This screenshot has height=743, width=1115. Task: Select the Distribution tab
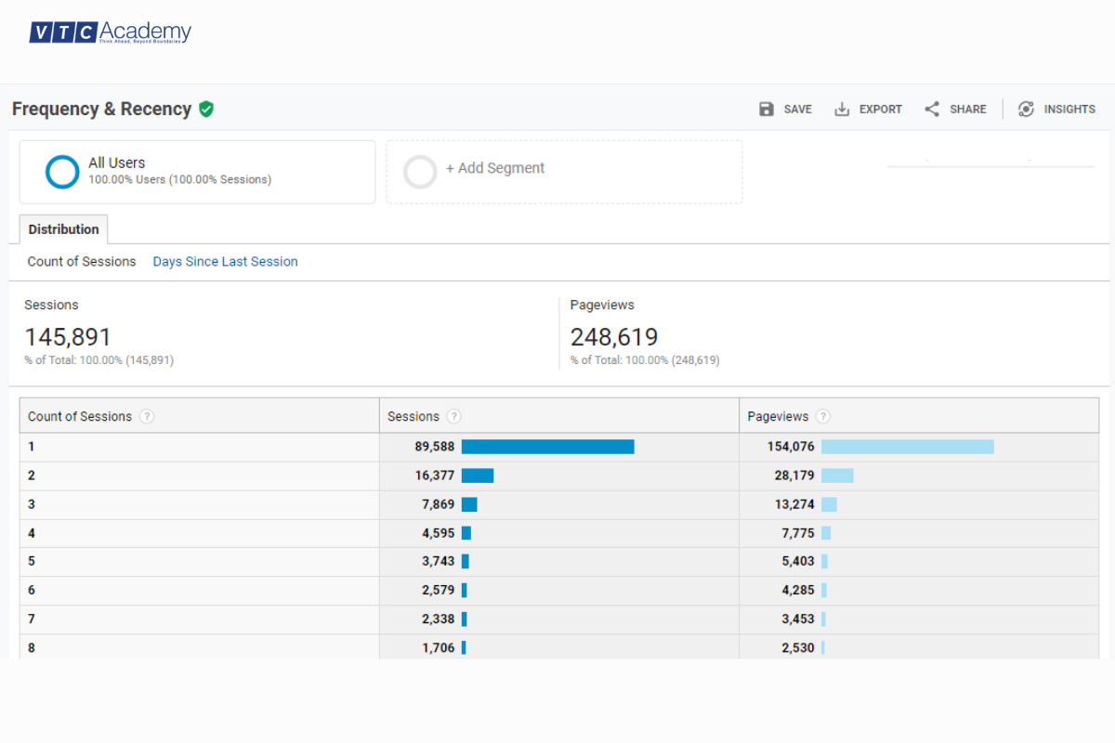point(63,229)
